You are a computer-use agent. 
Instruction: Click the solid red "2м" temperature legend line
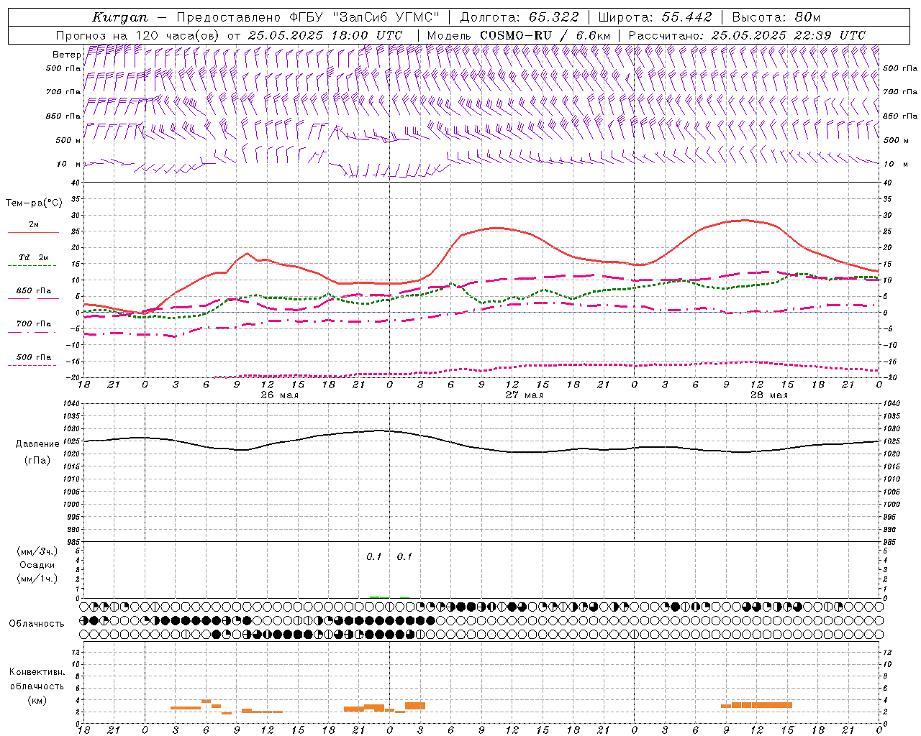pyautogui.click(x=33, y=232)
